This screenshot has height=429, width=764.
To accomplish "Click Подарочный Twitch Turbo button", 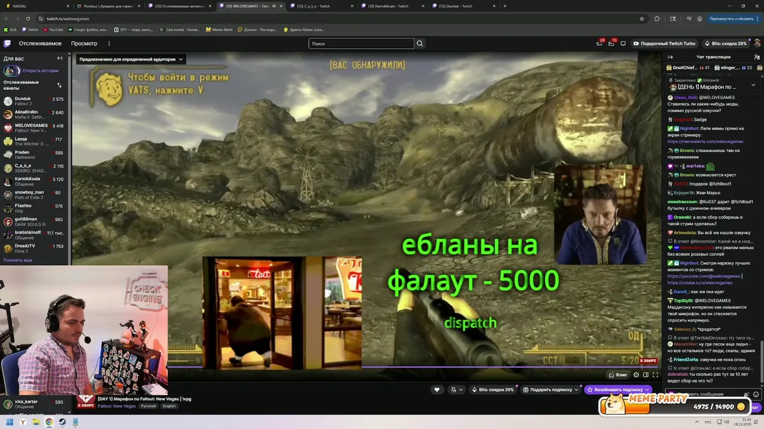I will (x=664, y=43).
